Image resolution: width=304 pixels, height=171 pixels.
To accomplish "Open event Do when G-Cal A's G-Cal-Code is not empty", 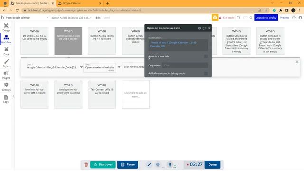I will tap(35, 41).
